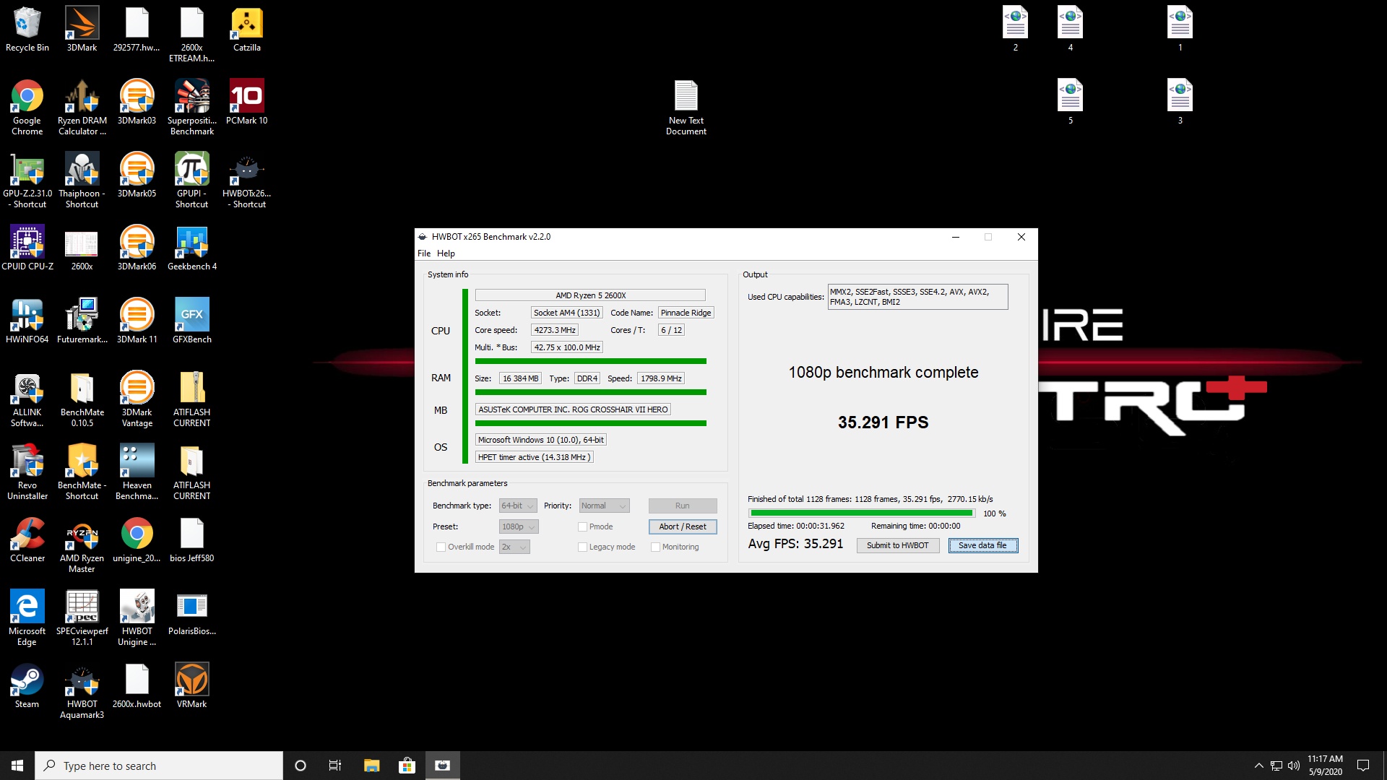Click Abort / Reset button
The image size is (1387, 780).
(x=683, y=526)
